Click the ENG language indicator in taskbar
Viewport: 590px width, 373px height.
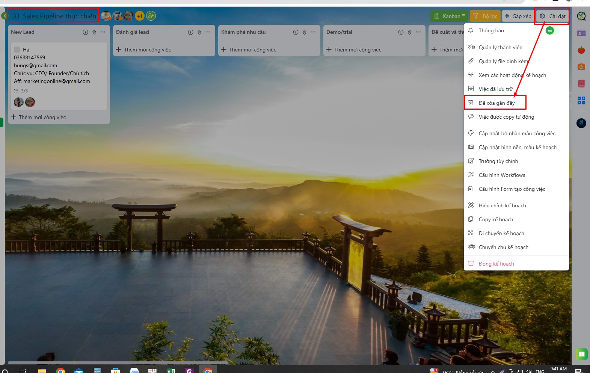point(540,371)
